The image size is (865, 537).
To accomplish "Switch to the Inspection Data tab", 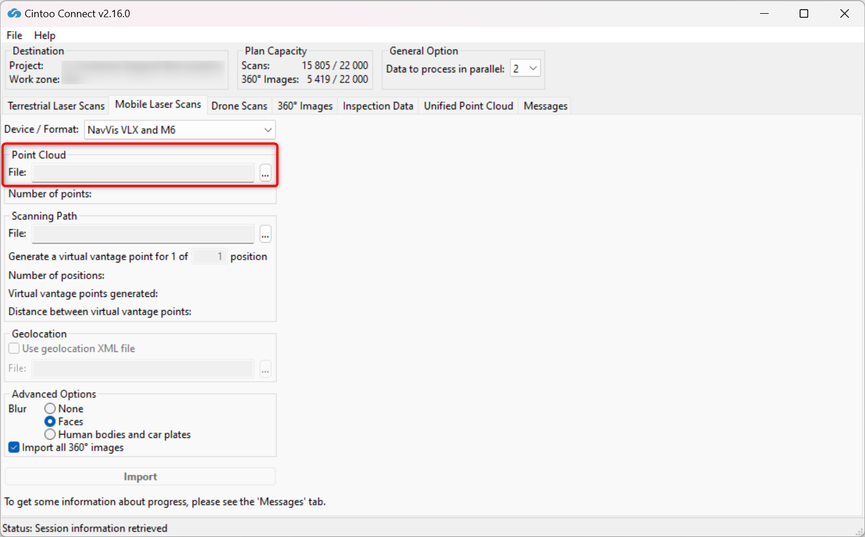I will 378,106.
